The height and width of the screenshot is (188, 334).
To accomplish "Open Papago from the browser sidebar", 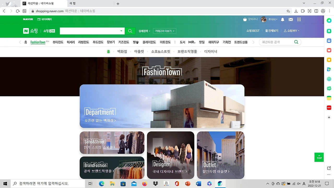I will (x=329, y=69).
